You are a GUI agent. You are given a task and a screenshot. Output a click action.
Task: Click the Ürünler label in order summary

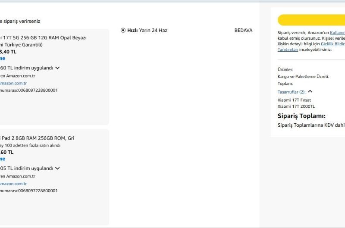click(285, 69)
